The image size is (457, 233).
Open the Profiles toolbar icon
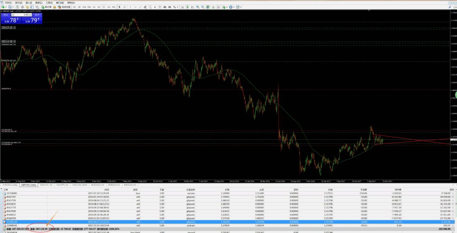tap(10, 7)
